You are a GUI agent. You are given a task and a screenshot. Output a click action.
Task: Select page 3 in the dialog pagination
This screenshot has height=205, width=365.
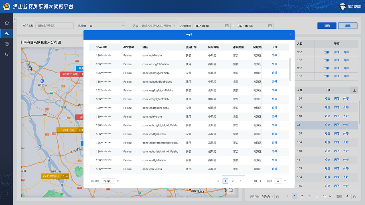pyautogui.click(x=240, y=181)
